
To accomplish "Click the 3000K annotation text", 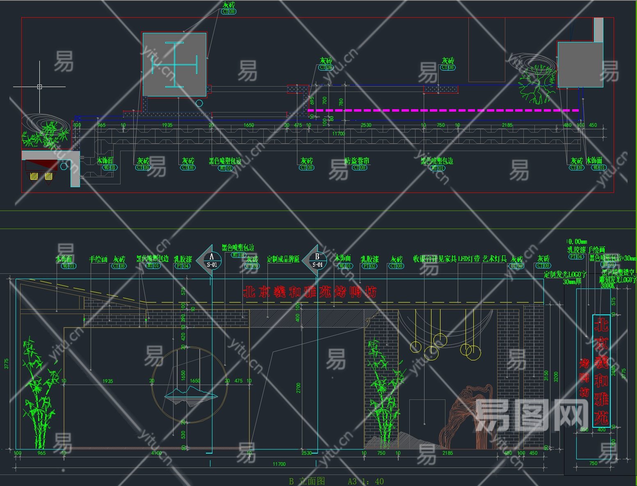I will 607,285.
